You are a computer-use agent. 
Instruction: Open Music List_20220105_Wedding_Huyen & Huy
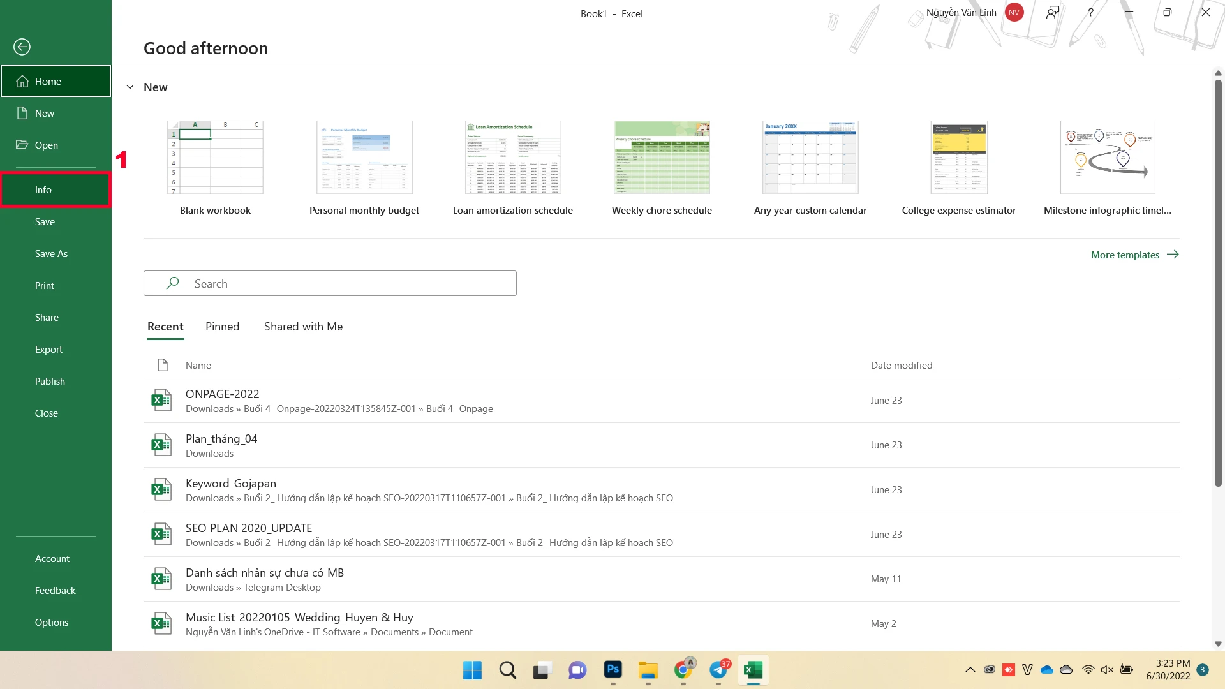[662, 624]
